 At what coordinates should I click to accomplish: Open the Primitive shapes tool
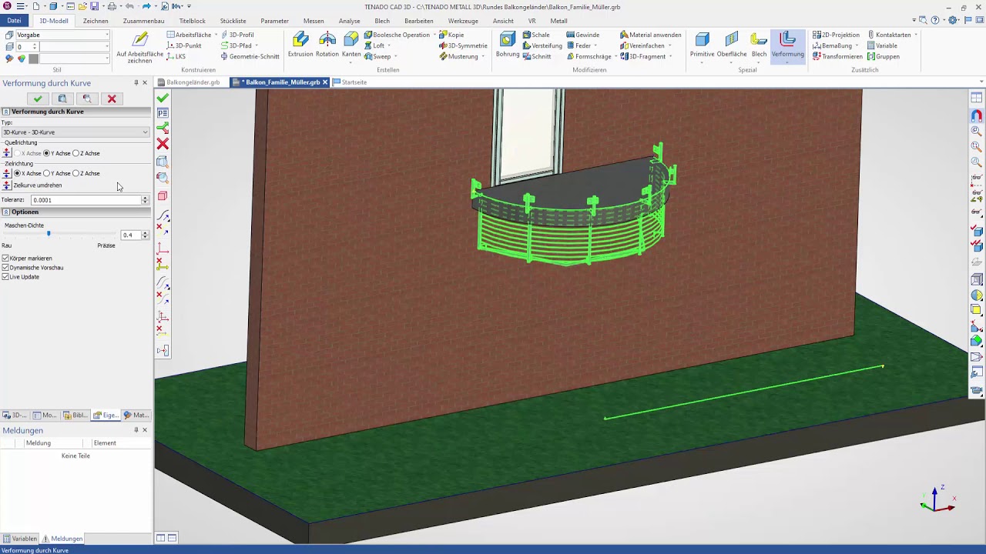click(x=702, y=45)
